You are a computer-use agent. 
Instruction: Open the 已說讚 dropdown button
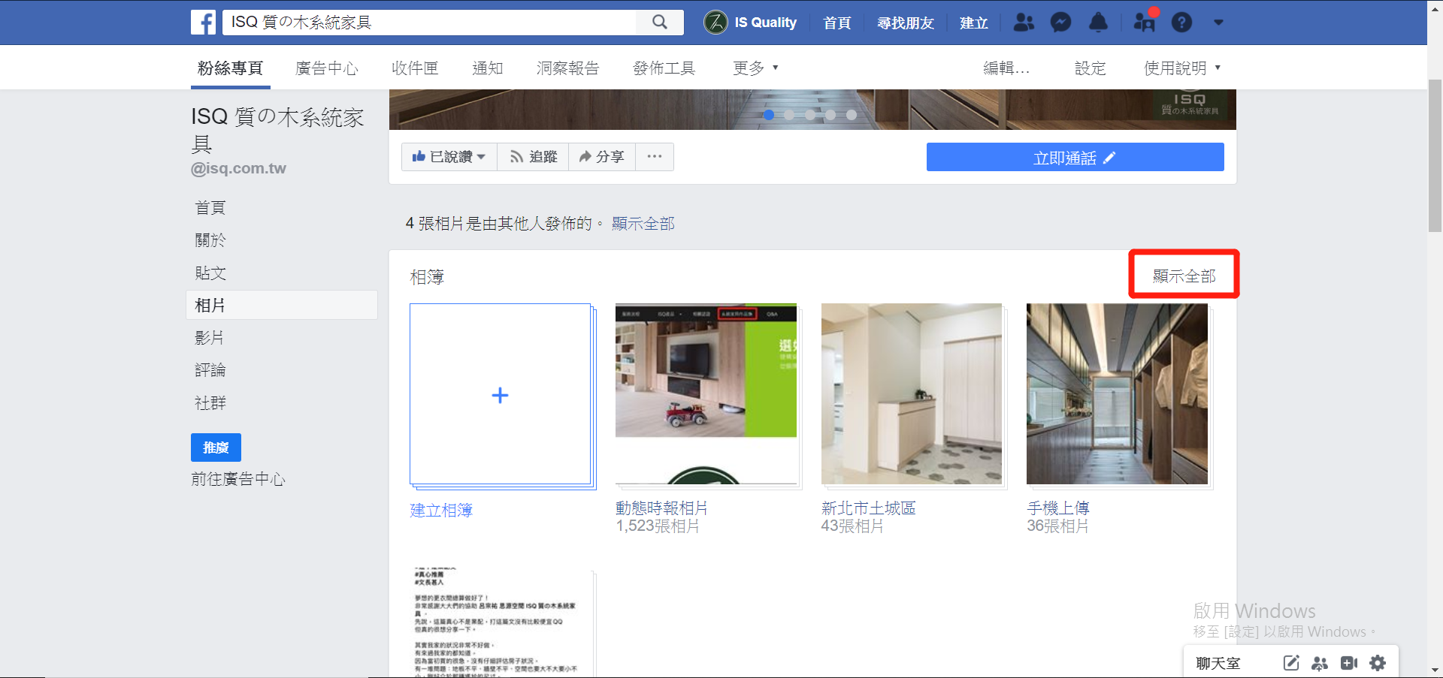tap(449, 157)
